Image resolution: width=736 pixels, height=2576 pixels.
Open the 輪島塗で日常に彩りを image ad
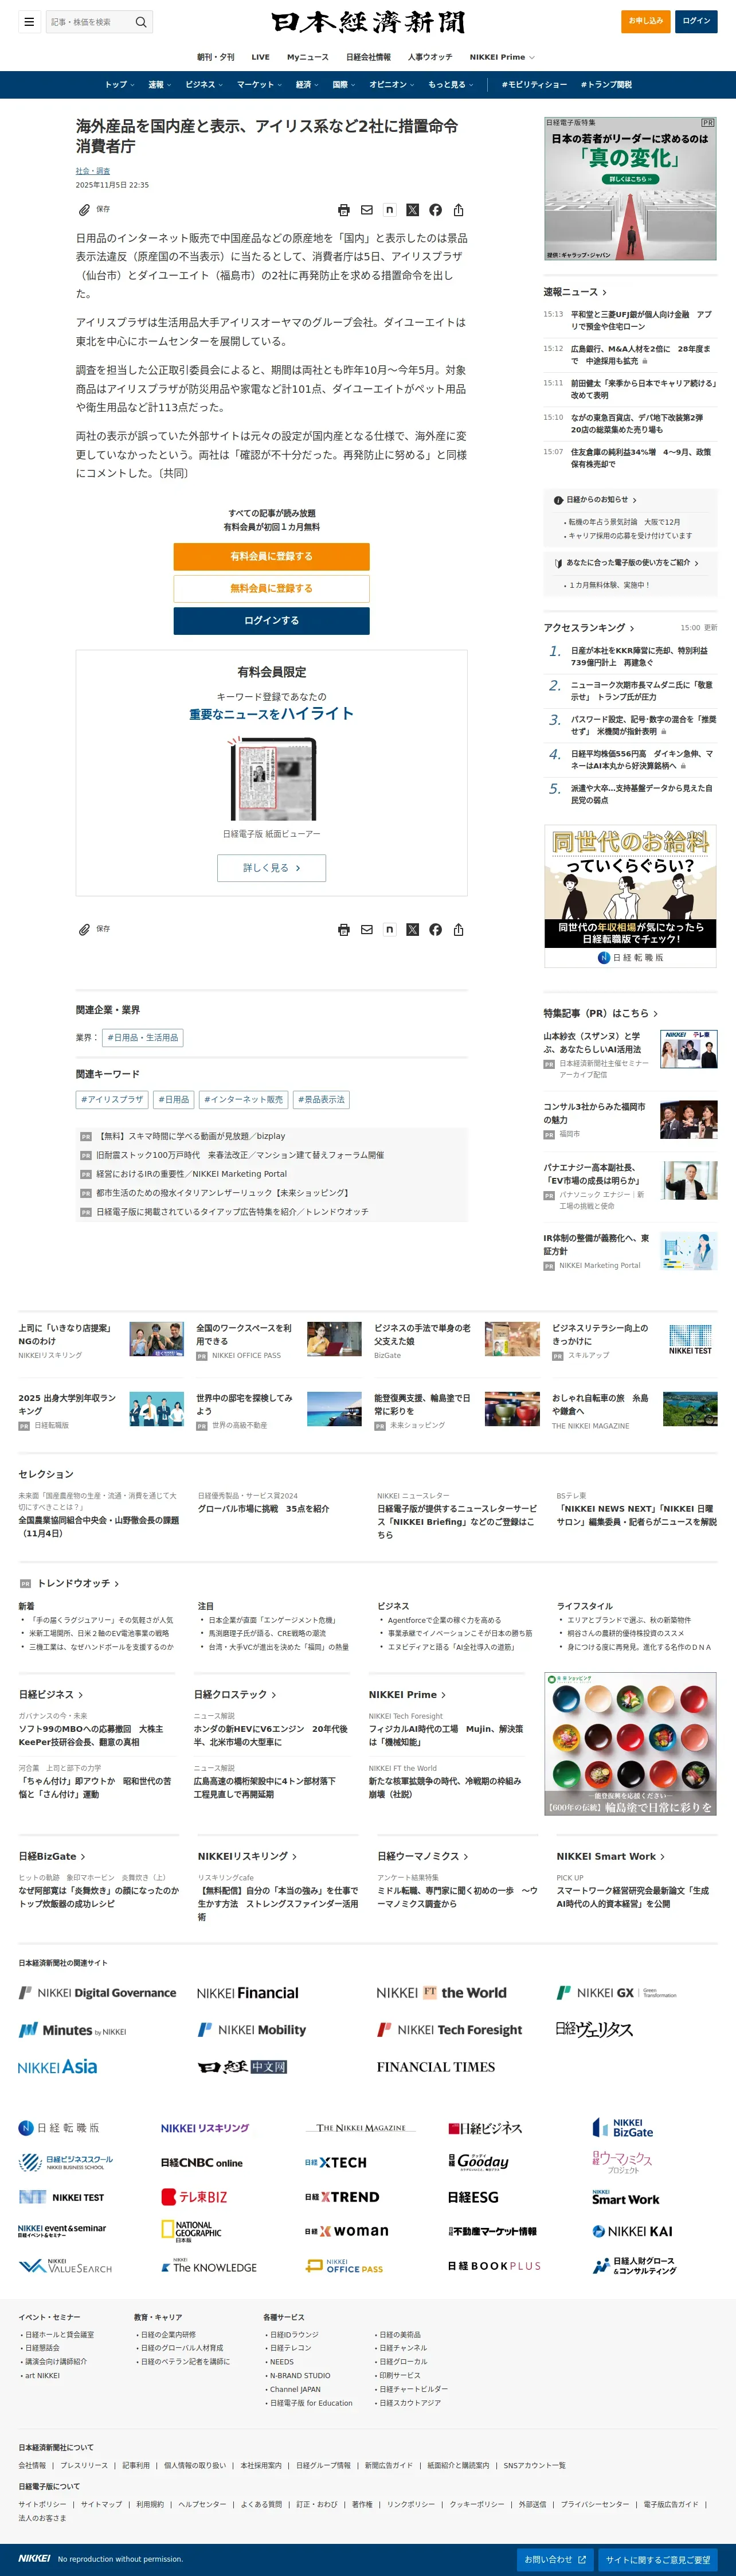coord(630,1743)
